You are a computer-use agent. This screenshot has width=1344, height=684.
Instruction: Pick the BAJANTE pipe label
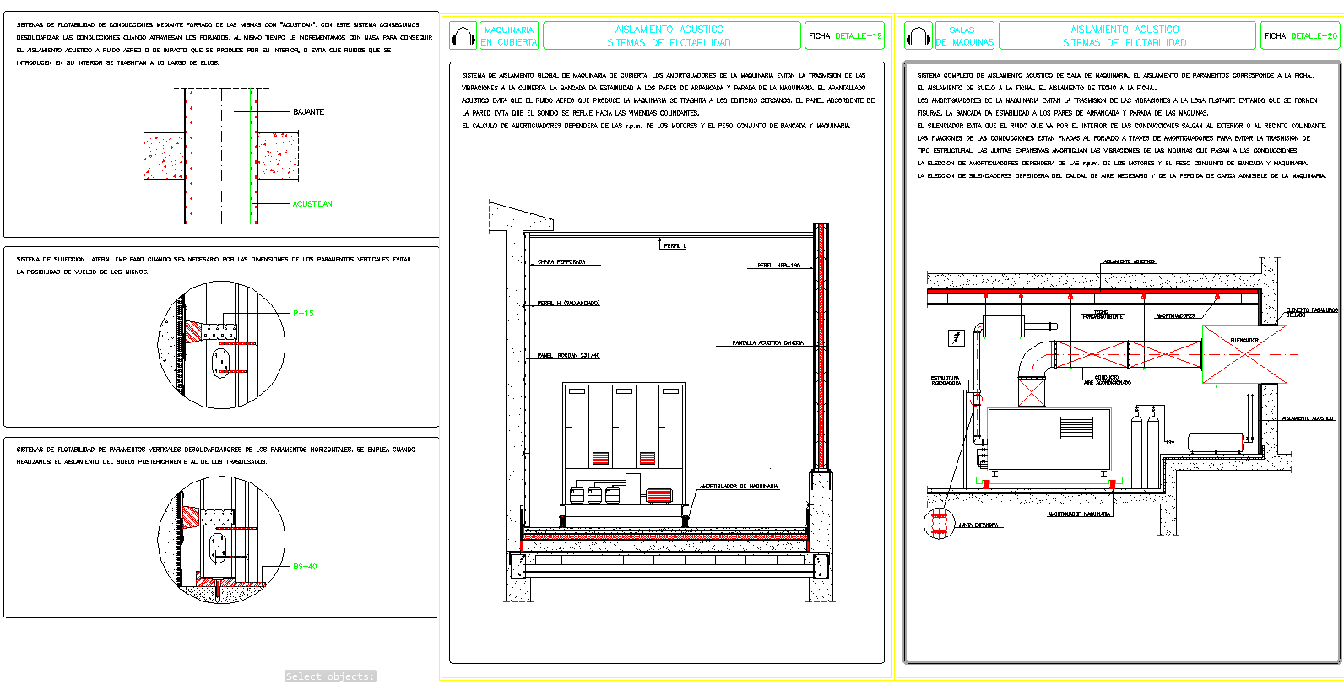(x=308, y=112)
